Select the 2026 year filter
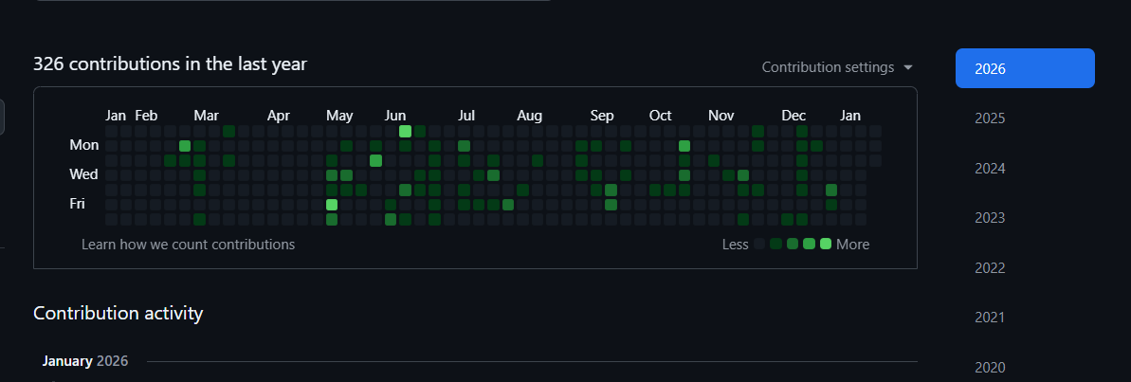The image size is (1131, 382). (x=1025, y=68)
